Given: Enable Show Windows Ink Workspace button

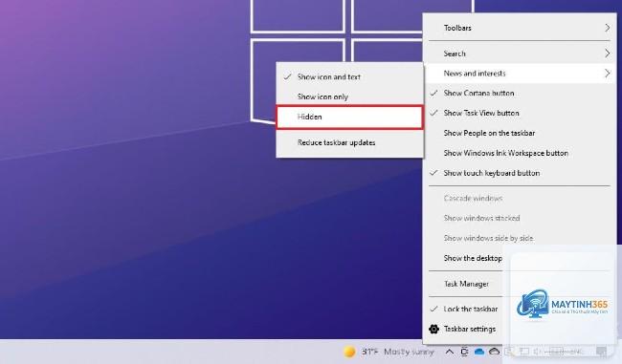Looking at the screenshot, I should click(520, 153).
